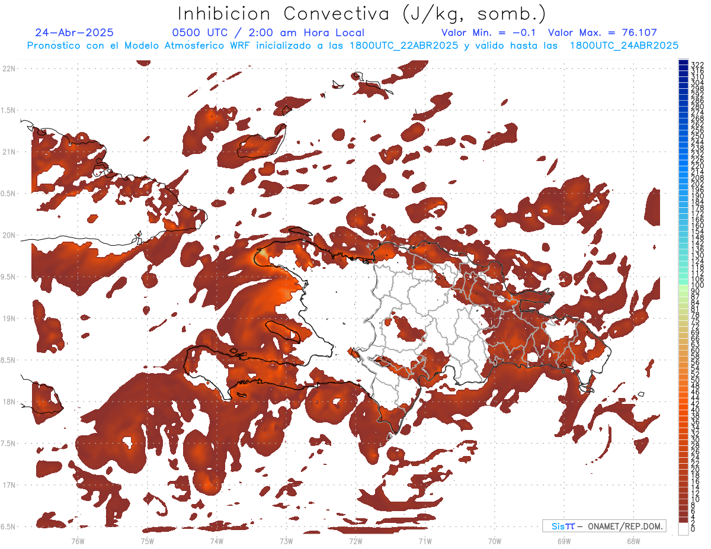
Task: Click the '17N' latitude label
Action: click(x=9, y=485)
